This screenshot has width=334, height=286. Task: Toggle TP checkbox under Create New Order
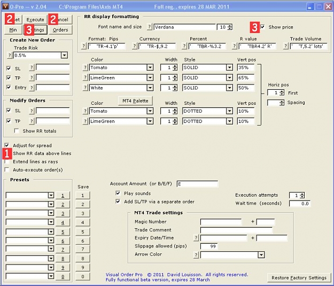point(9,78)
